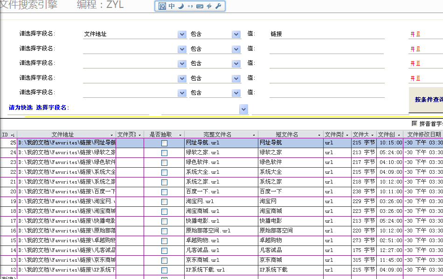Select cell 淘宝商城.url in 完整文件名 column

coord(221,211)
